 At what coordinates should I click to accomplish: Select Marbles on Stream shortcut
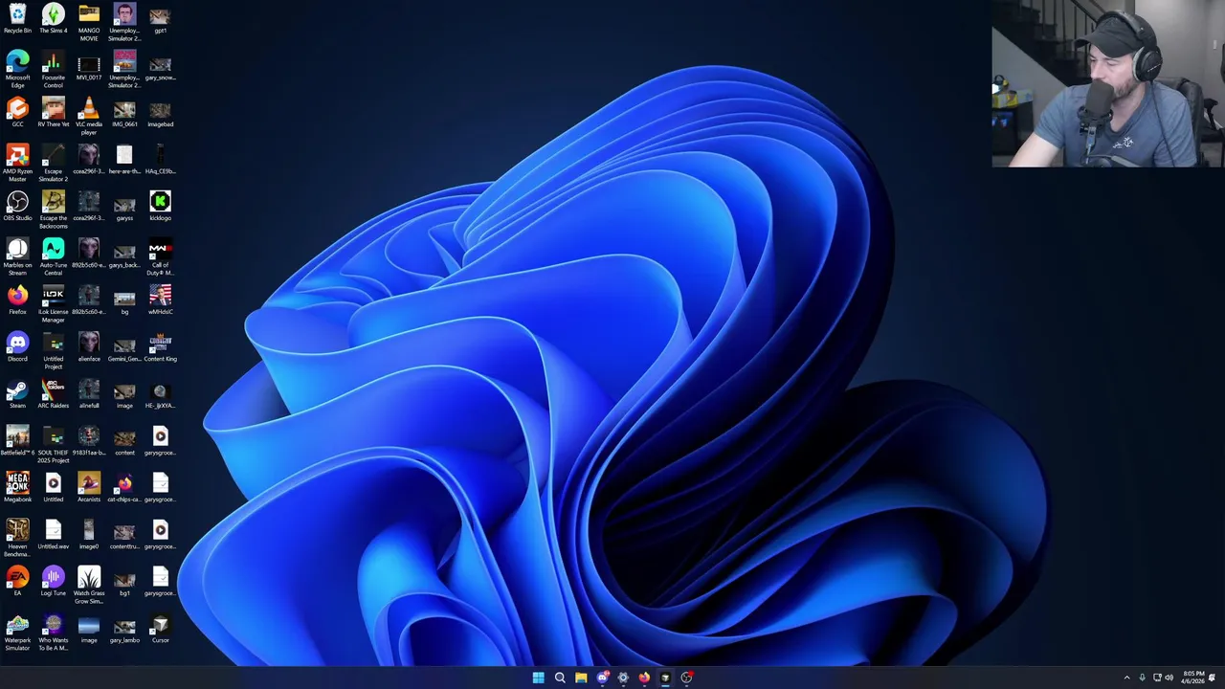17,256
